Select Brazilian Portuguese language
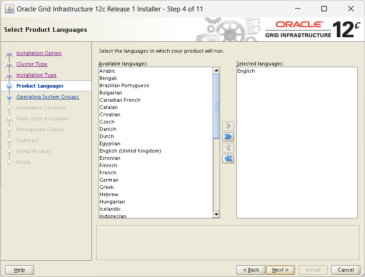The image size is (365, 277). (155, 85)
